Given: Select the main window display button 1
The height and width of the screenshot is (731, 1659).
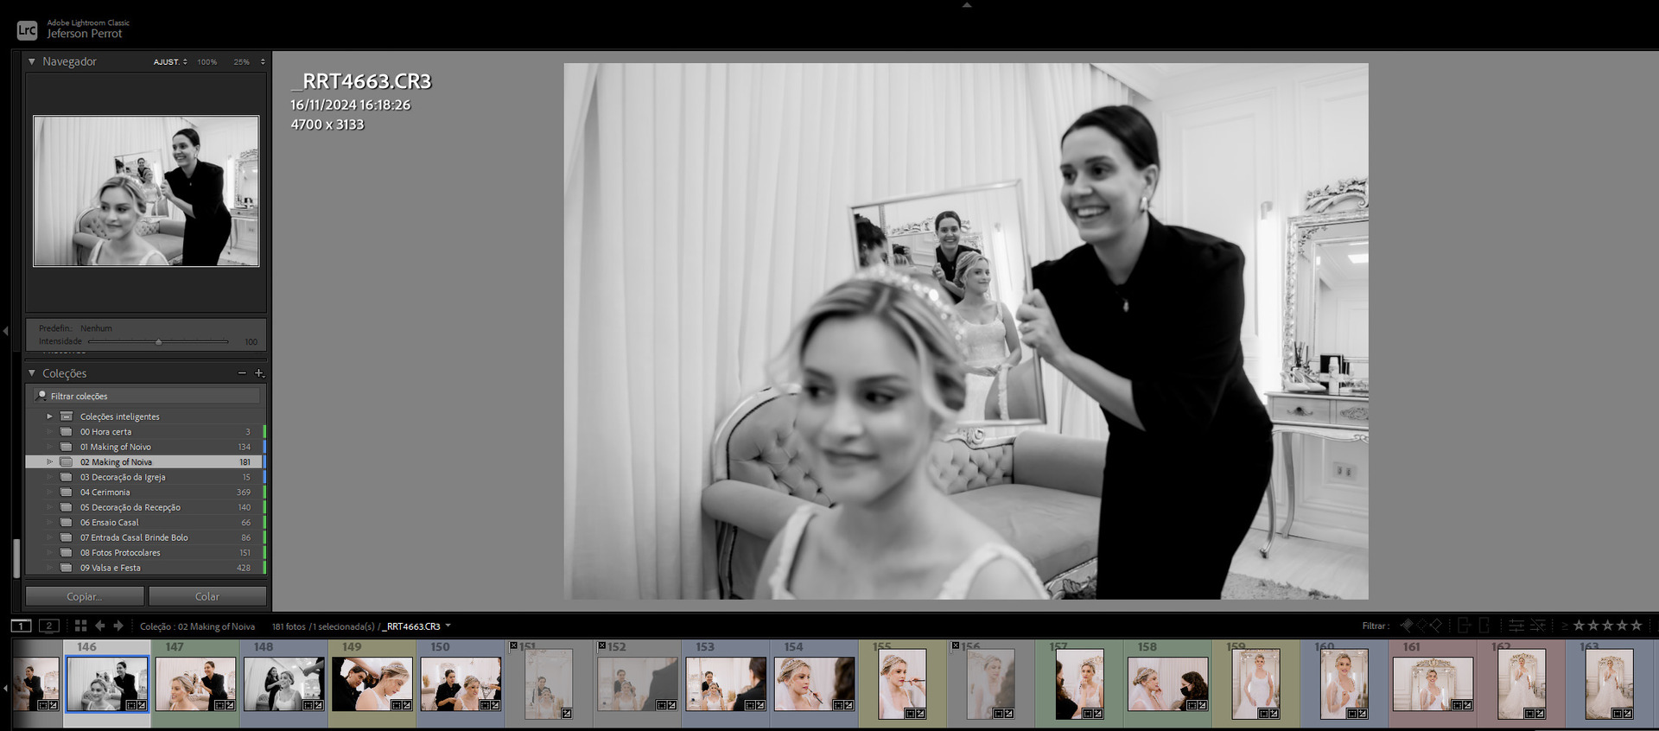Looking at the screenshot, I should point(22,626).
